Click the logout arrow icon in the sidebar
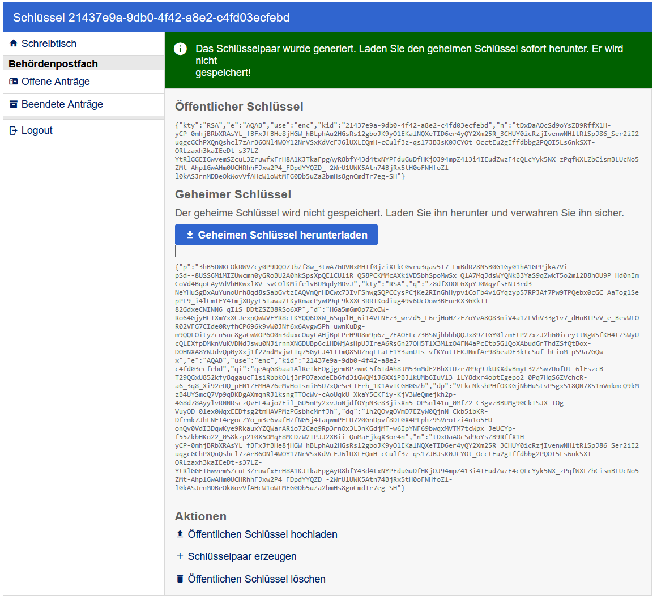 14,131
